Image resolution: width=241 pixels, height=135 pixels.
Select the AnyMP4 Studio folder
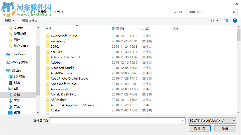[x=62, y=73]
